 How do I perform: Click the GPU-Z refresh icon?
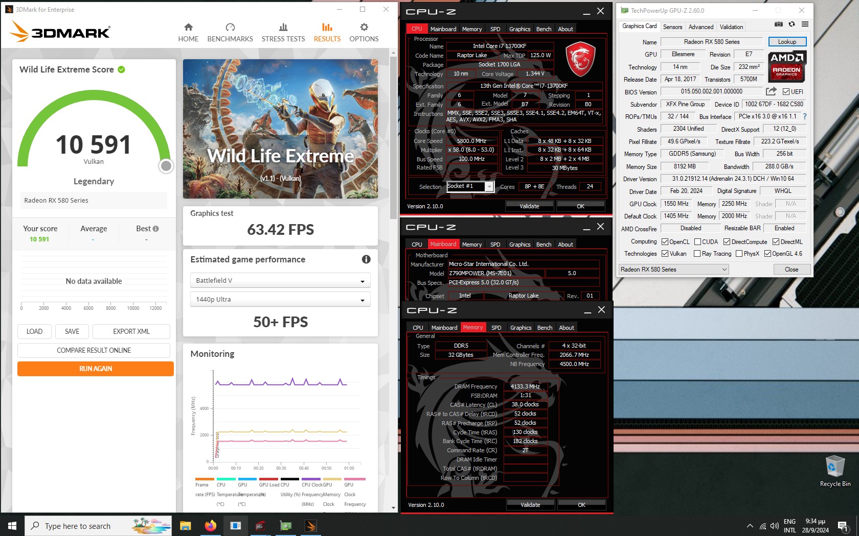click(x=792, y=24)
